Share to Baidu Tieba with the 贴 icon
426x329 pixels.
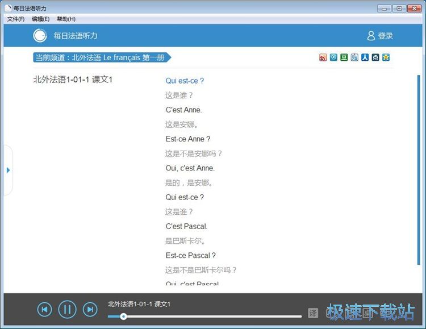[x=354, y=57]
